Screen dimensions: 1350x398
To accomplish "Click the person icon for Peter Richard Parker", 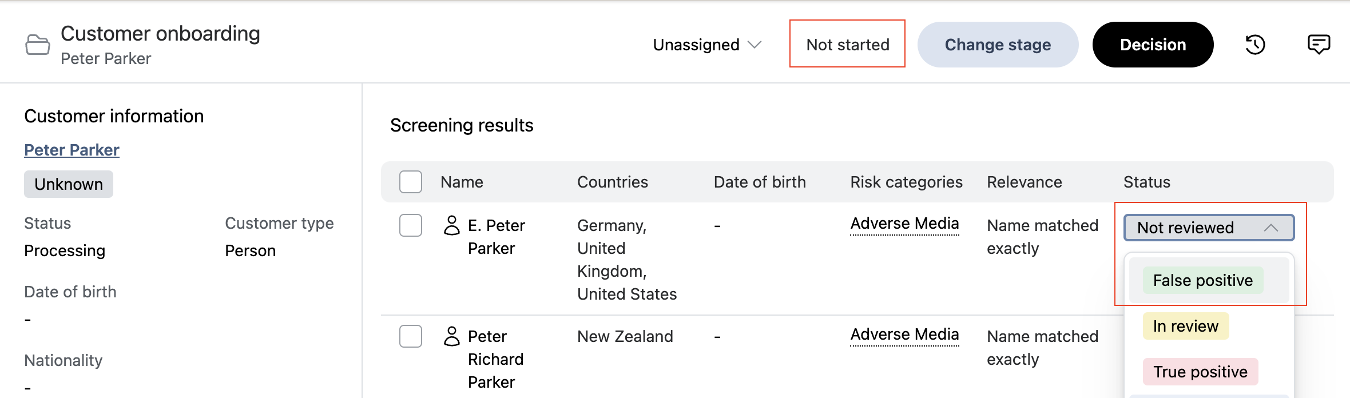I will (x=452, y=336).
